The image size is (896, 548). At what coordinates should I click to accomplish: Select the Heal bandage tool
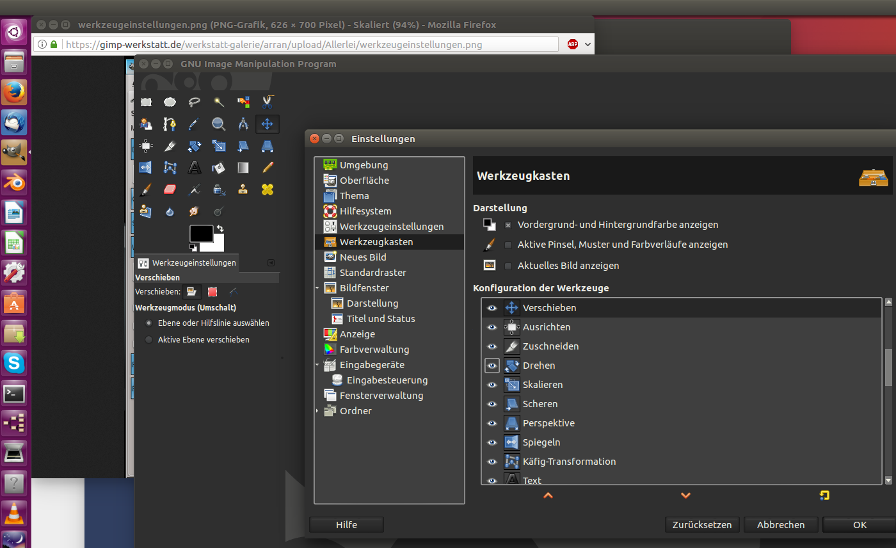268,189
